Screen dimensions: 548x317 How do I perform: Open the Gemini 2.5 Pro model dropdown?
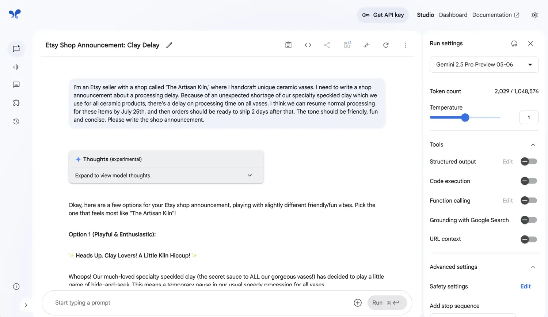click(x=484, y=65)
